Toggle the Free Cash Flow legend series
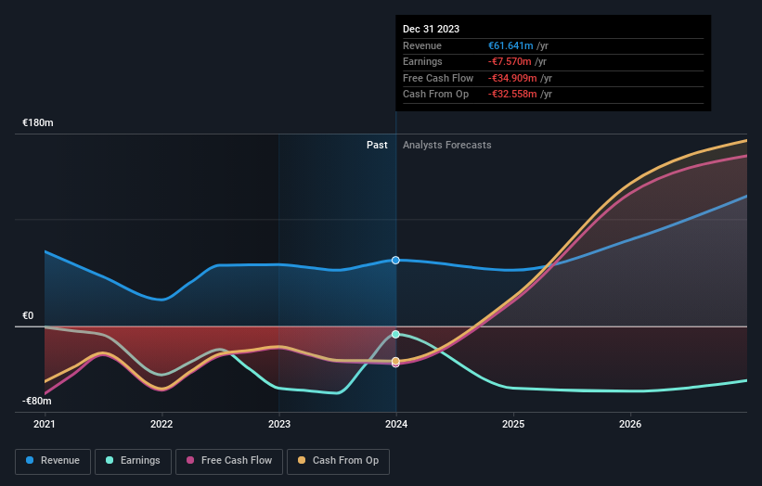Viewport: 762px width, 486px height. 229,461
